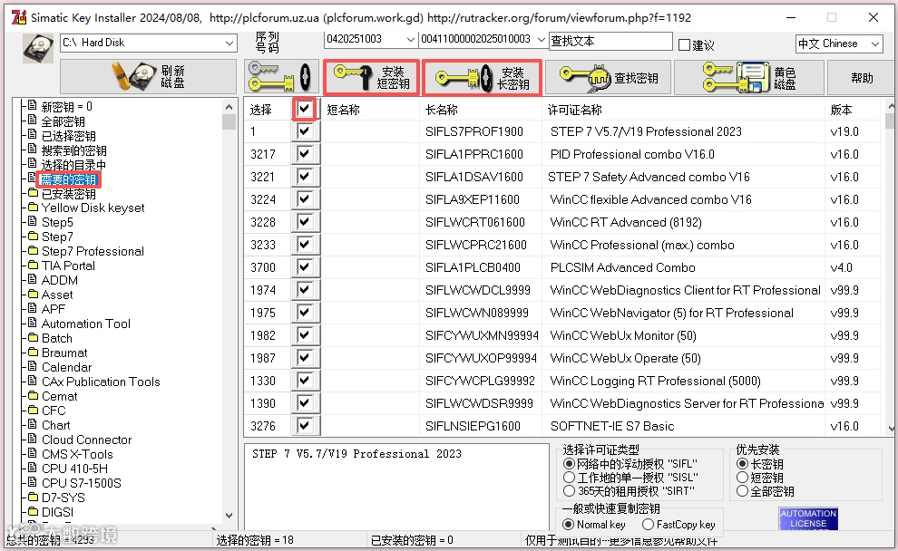The width and height of the screenshot is (898, 551).
Task: Select 短密钥 priority install radio
Action: 742,478
